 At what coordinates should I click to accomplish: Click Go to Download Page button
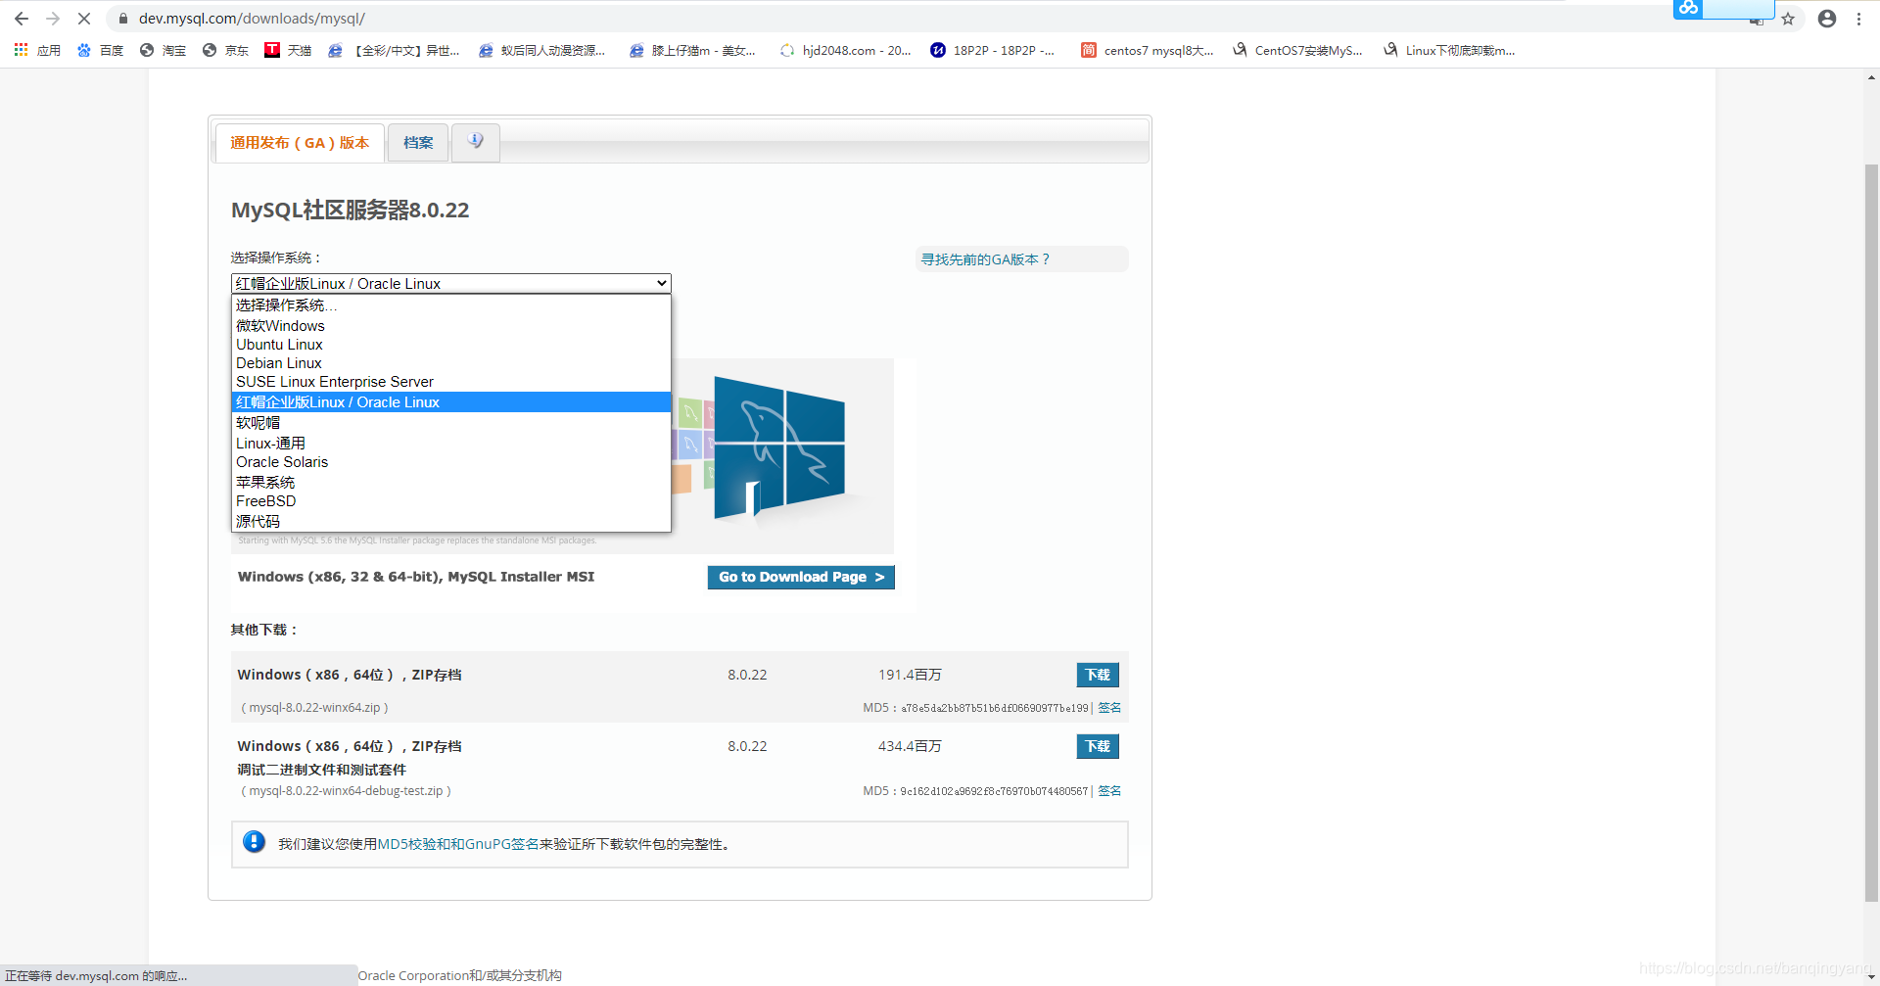[801, 577]
